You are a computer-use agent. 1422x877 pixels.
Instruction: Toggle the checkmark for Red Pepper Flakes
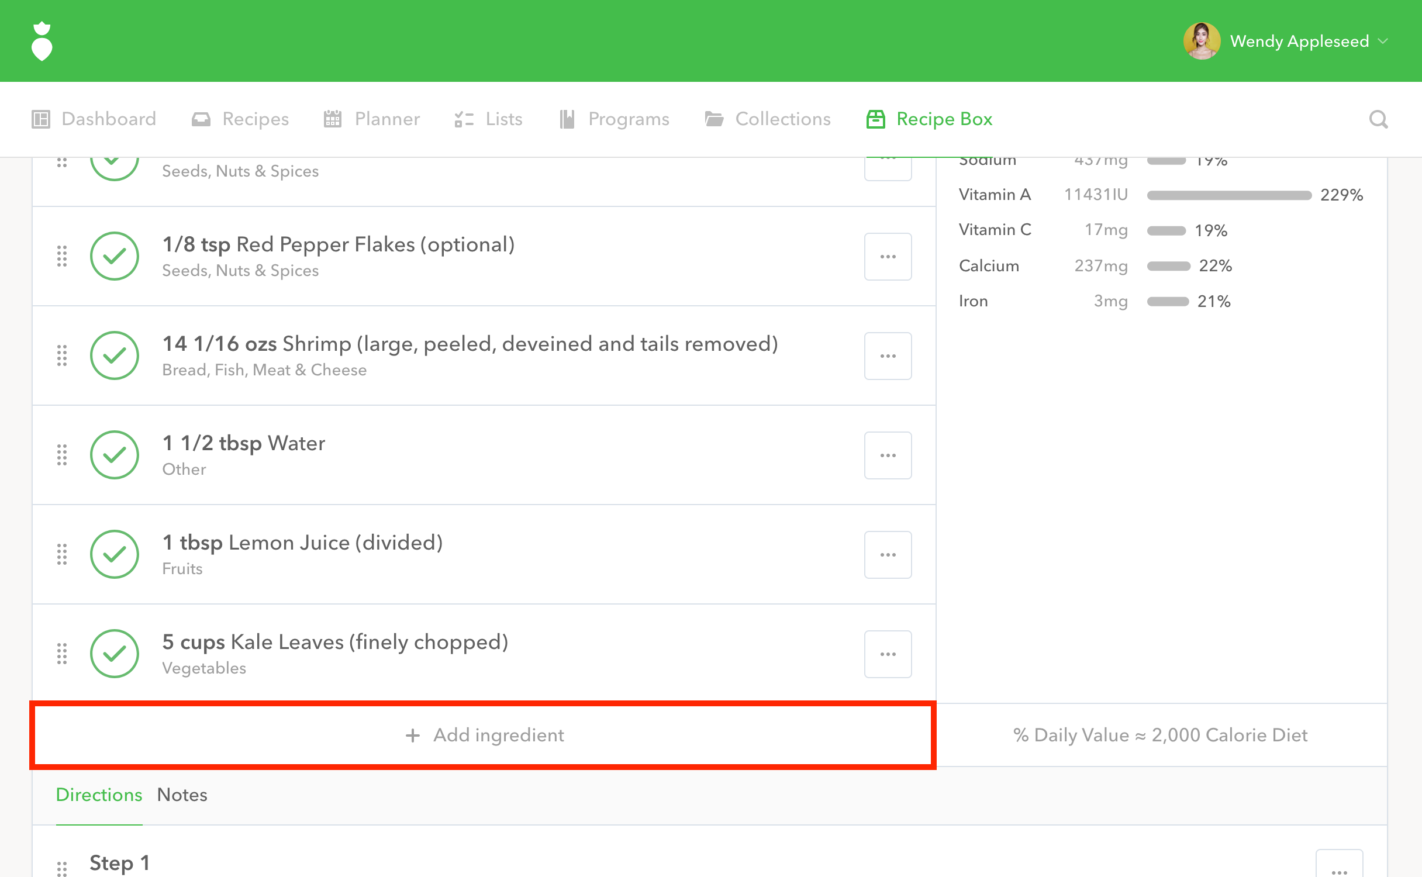[115, 256]
